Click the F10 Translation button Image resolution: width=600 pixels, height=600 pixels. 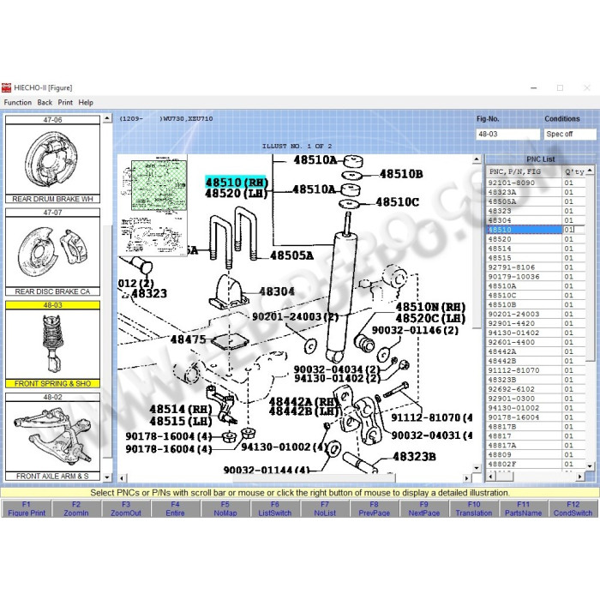click(474, 508)
